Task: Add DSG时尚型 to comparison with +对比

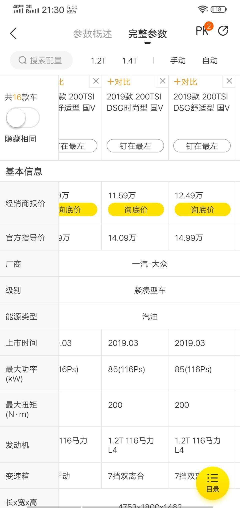Action: 119,82
